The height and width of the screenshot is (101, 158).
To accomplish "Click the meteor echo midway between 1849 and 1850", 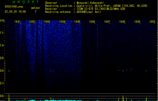I will [x=146, y=71].
